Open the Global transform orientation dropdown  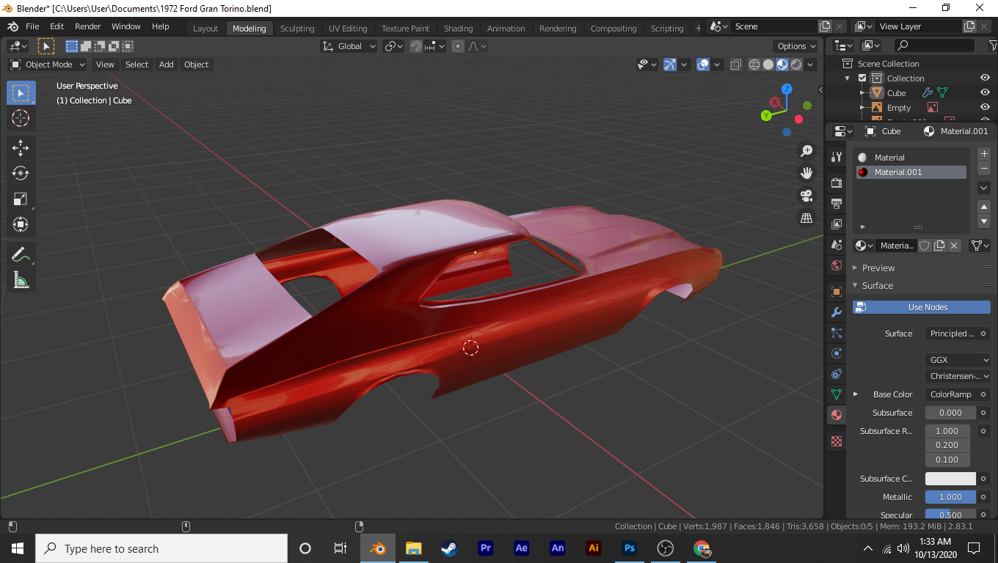(349, 46)
